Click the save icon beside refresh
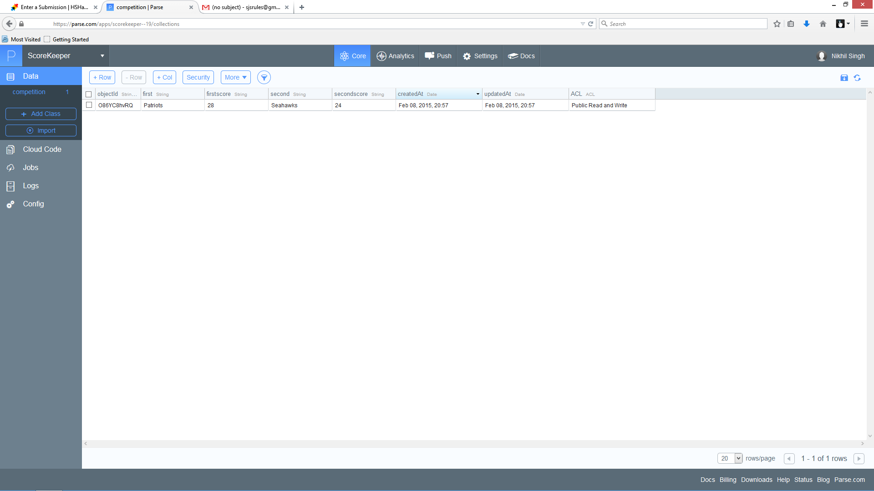The height and width of the screenshot is (491, 874). pyautogui.click(x=844, y=78)
